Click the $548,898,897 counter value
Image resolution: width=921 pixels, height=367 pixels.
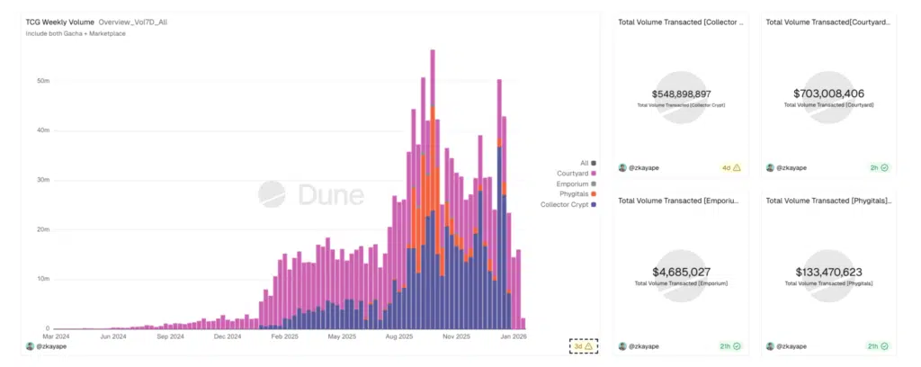click(x=681, y=94)
